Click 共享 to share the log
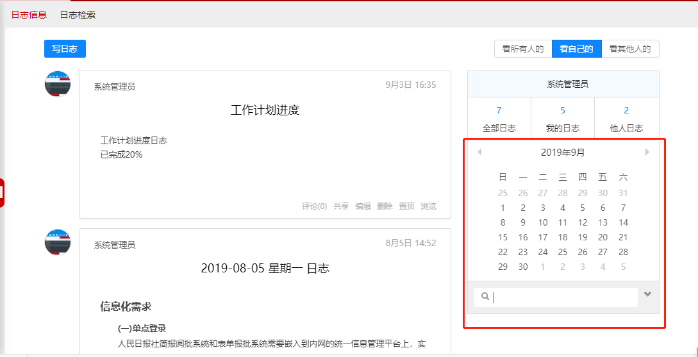 click(341, 206)
